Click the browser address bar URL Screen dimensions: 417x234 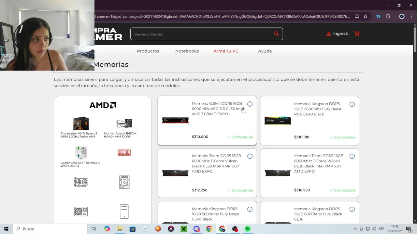click(x=222, y=16)
